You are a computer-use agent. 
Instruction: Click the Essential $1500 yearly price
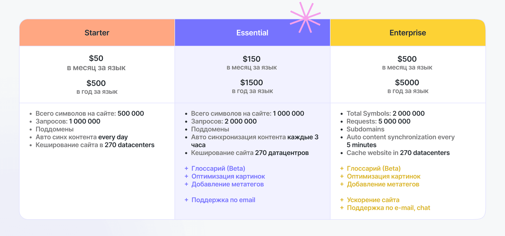pyautogui.click(x=252, y=82)
